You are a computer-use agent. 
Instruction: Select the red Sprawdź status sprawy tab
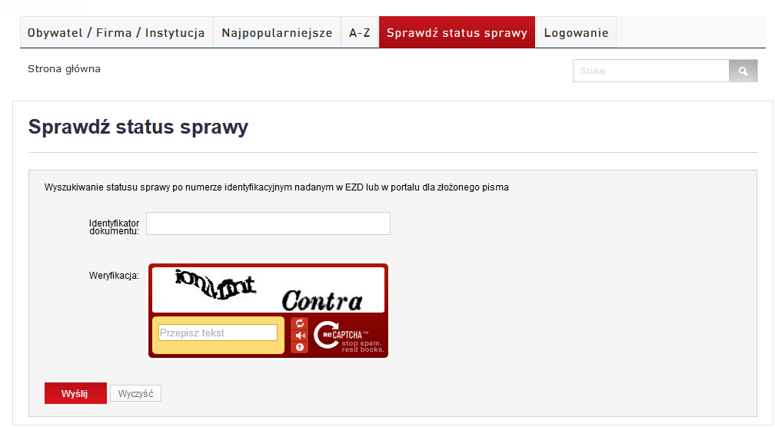pos(457,33)
